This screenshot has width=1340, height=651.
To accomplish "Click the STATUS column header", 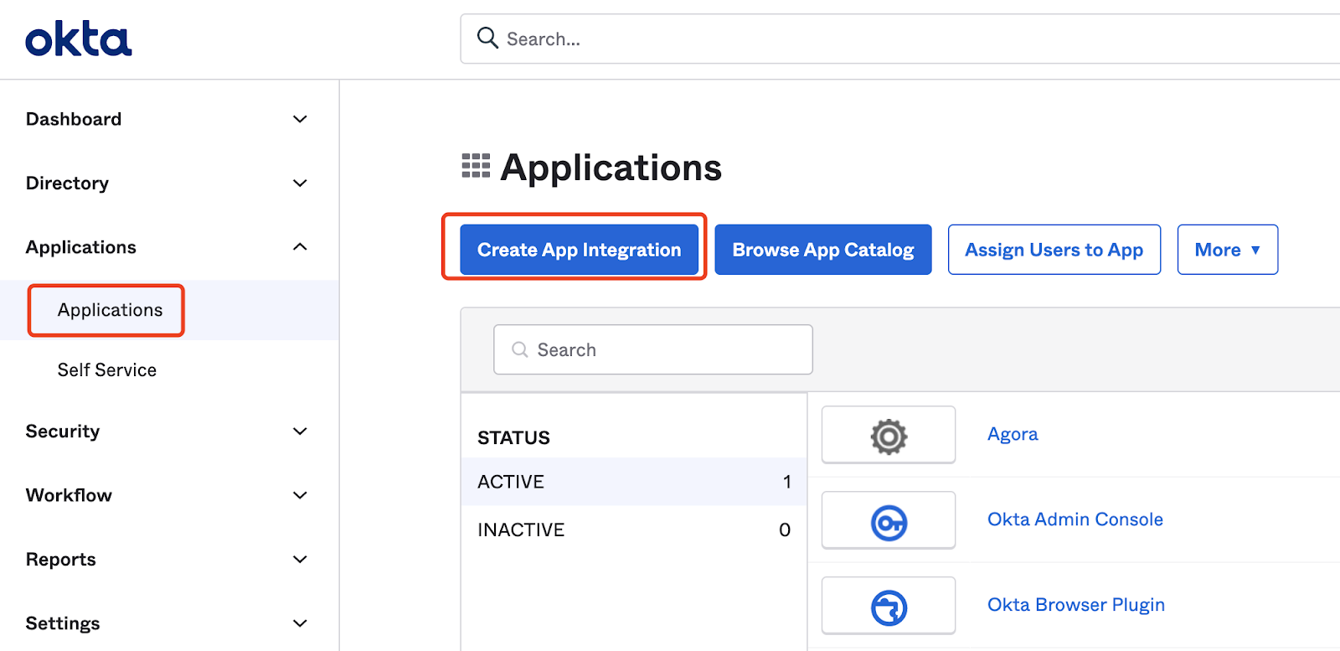I will [x=513, y=437].
